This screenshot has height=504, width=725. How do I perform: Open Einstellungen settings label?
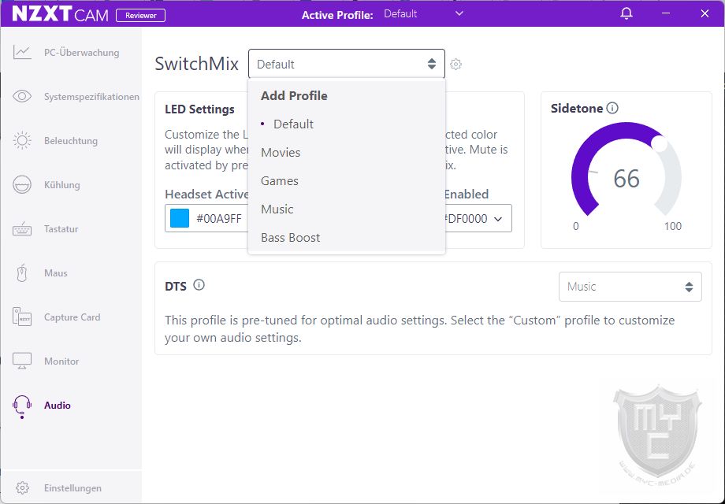(x=72, y=487)
